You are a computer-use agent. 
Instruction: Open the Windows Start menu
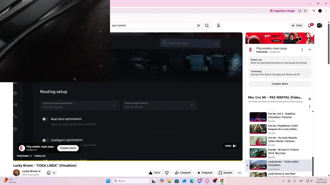coord(108,181)
